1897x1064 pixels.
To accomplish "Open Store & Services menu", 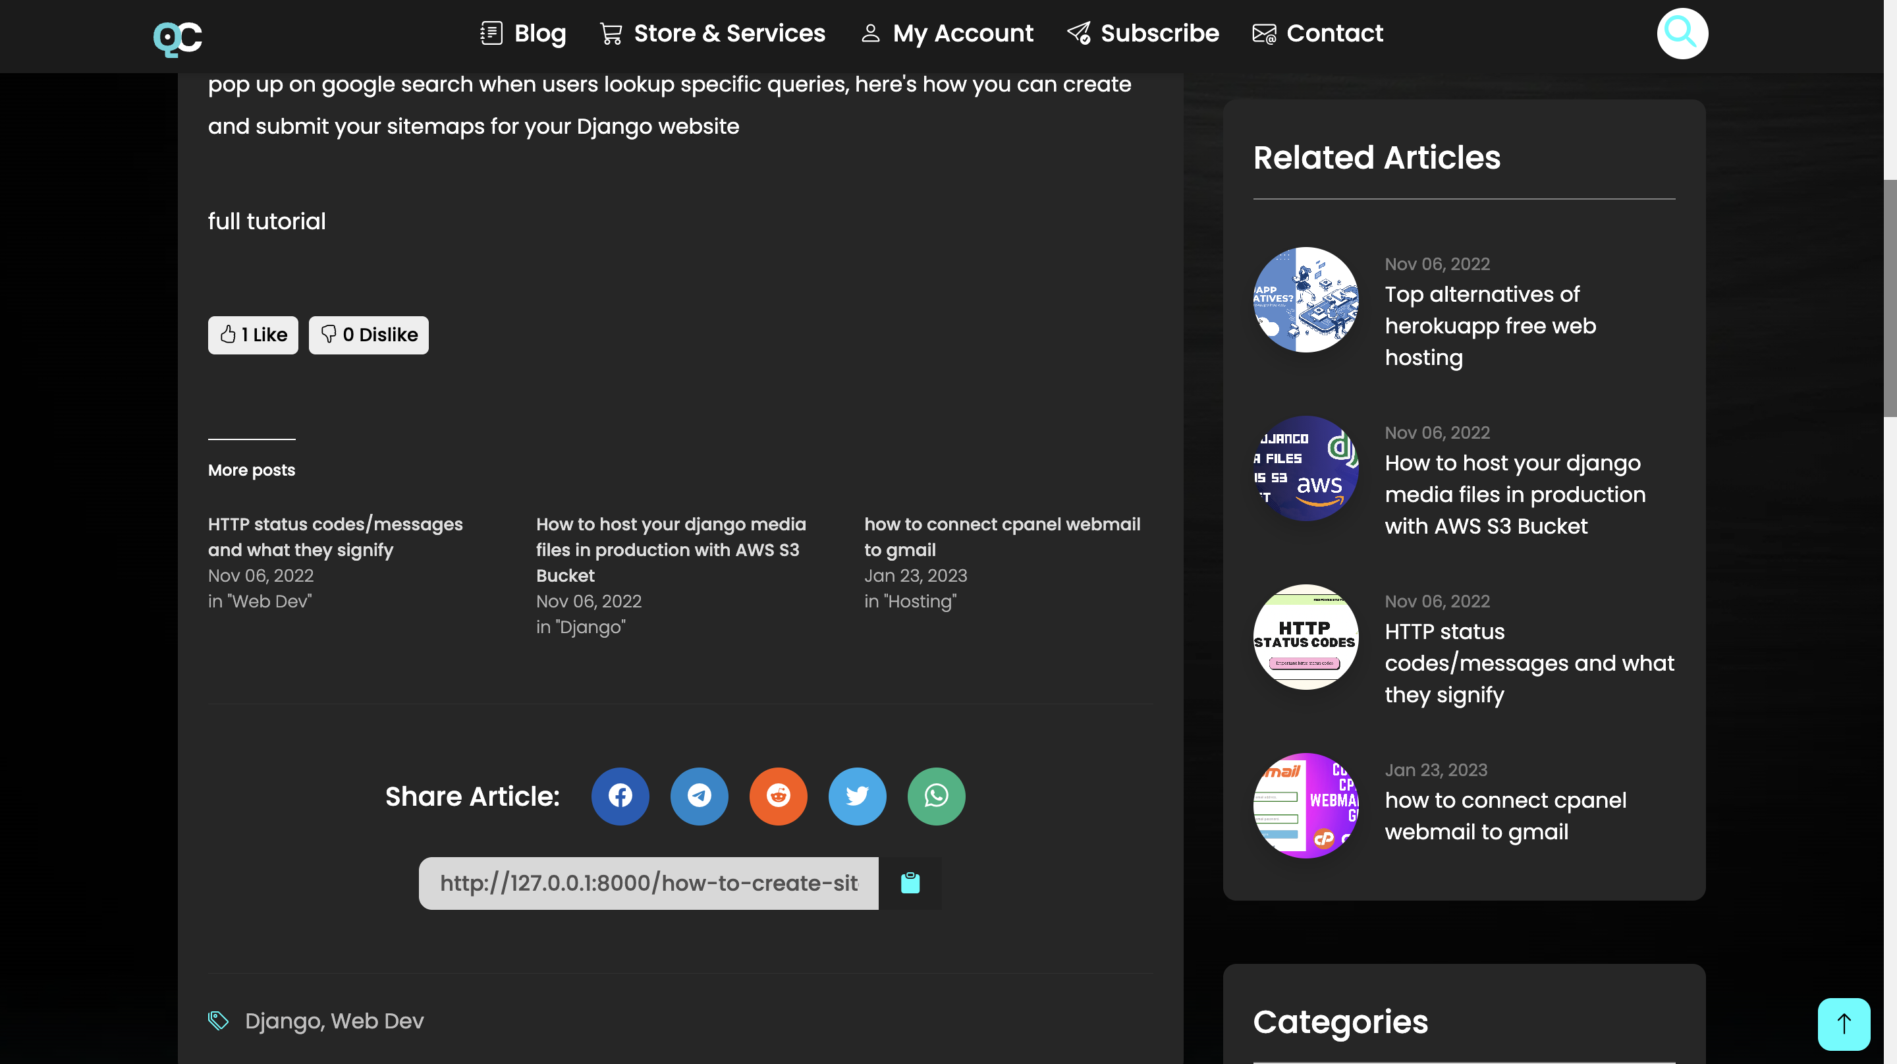I will coord(712,33).
